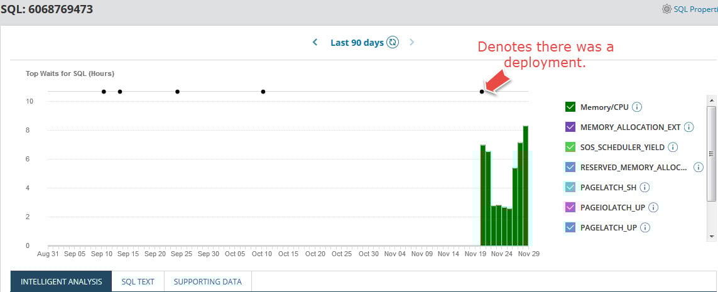Click info icon next to PAGEIOLATCH_UP
Image resolution: width=718 pixels, height=292 pixels.
[653, 207]
